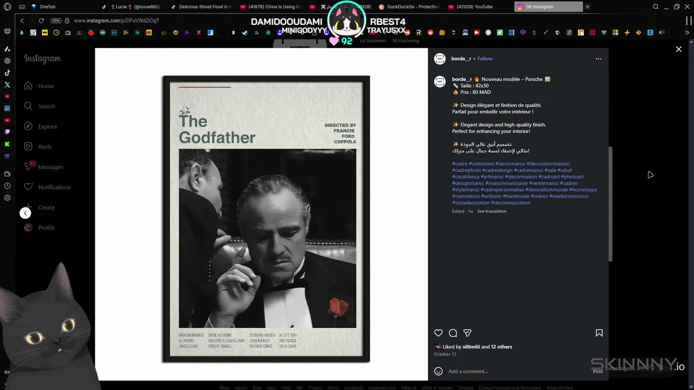Open the #madeinmorocco hashtag

569,196
